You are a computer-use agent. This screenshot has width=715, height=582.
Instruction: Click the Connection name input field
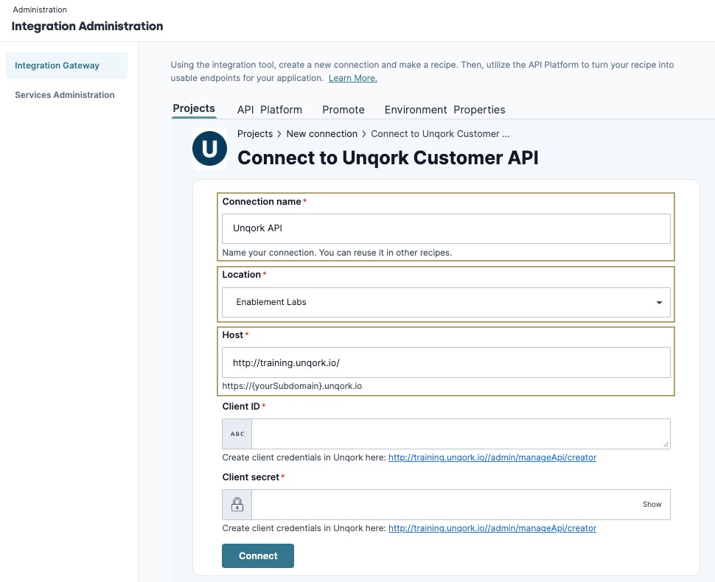(x=446, y=228)
